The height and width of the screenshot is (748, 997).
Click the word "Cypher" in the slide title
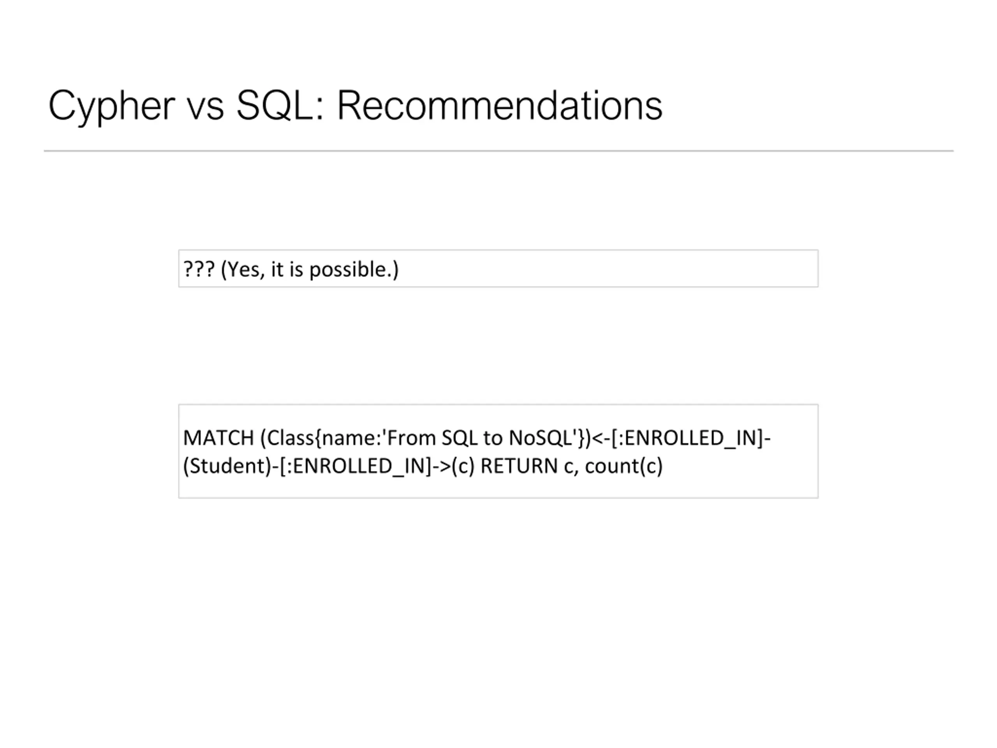click(112, 106)
